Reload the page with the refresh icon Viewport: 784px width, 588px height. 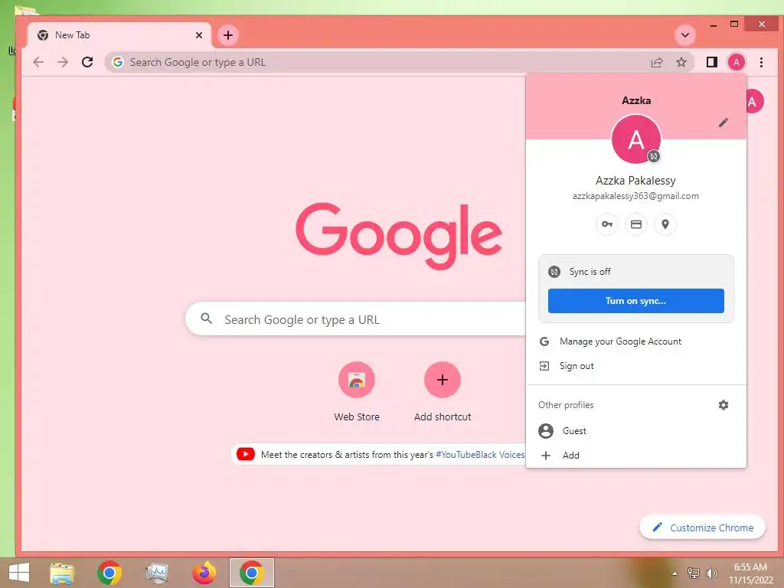point(87,62)
